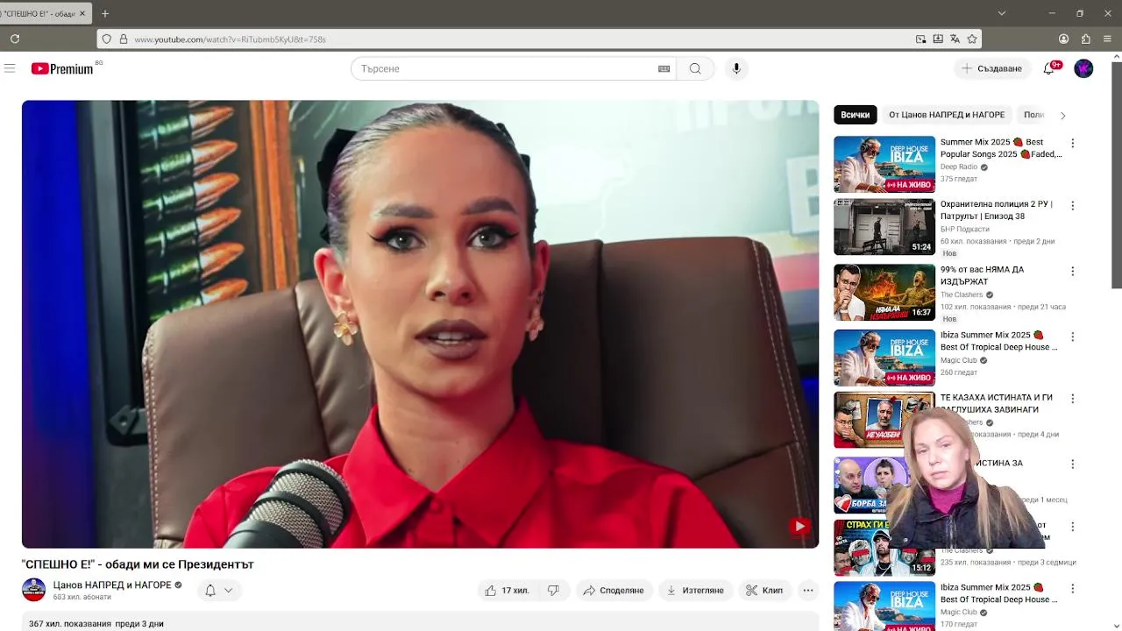Open the channel avatar under the video
1122x631 pixels.
[33, 590]
